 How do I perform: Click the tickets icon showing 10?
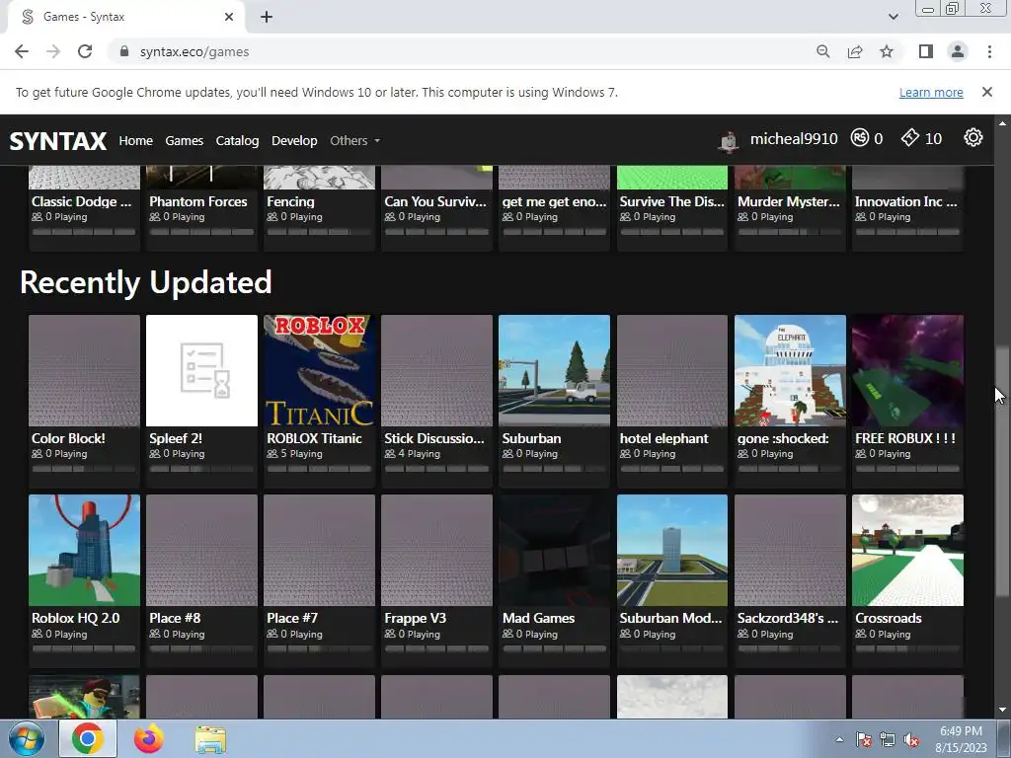click(x=909, y=137)
